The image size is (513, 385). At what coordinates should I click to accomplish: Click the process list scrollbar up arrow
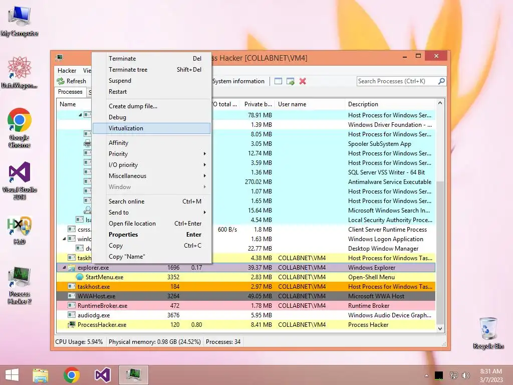(x=440, y=103)
